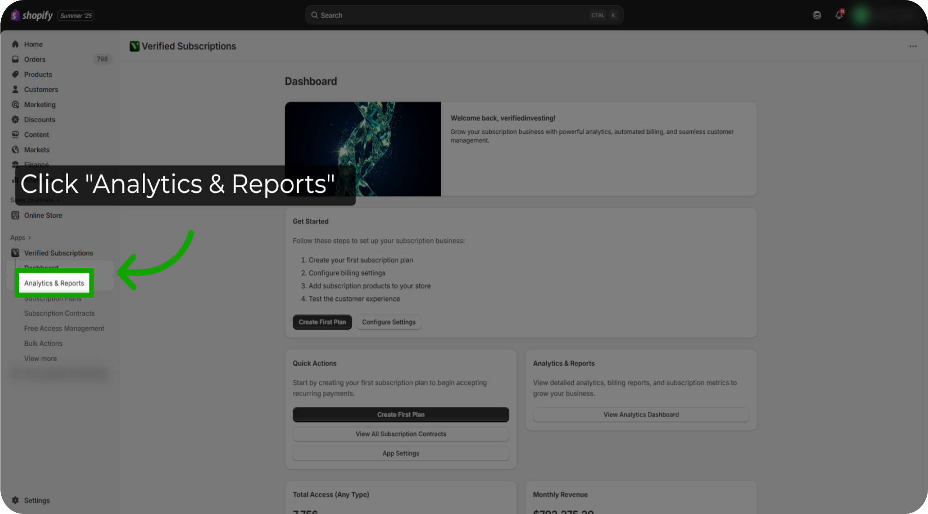Screen dimensions: 928x514
Task: Expand the Apps section chevron
Action: [30, 238]
